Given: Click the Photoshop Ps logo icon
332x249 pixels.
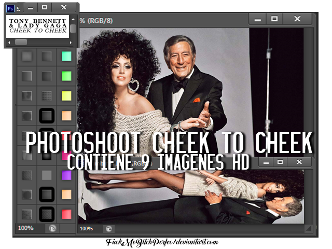Looking at the screenshot, I should click(10, 9).
